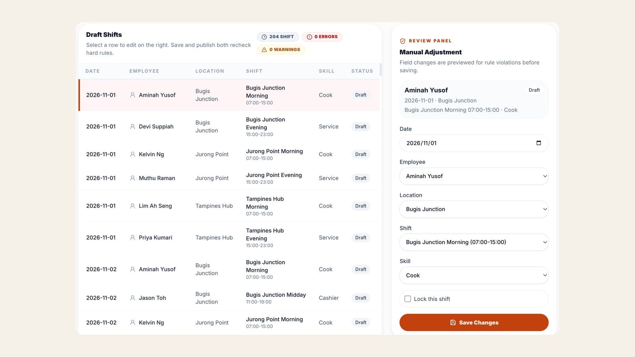Click the Status column header
635x357 pixels.
(x=362, y=71)
